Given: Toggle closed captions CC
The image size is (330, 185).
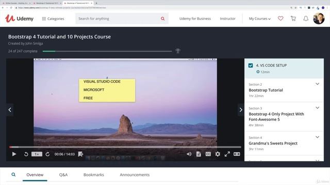Looking at the screenshot, I should [208, 154].
